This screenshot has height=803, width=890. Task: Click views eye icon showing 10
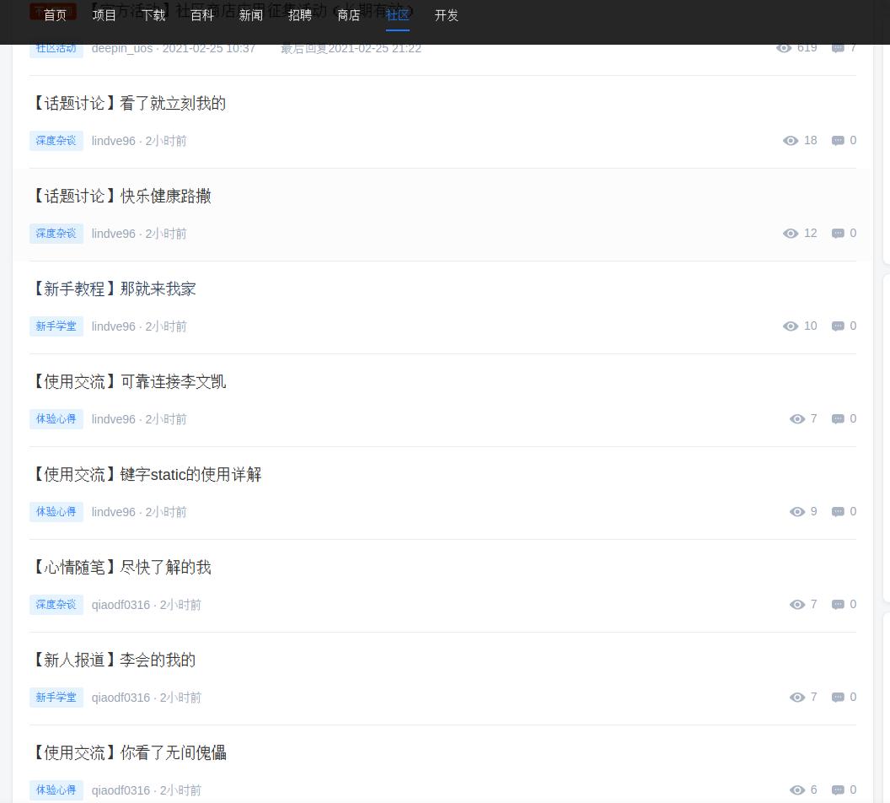791,326
